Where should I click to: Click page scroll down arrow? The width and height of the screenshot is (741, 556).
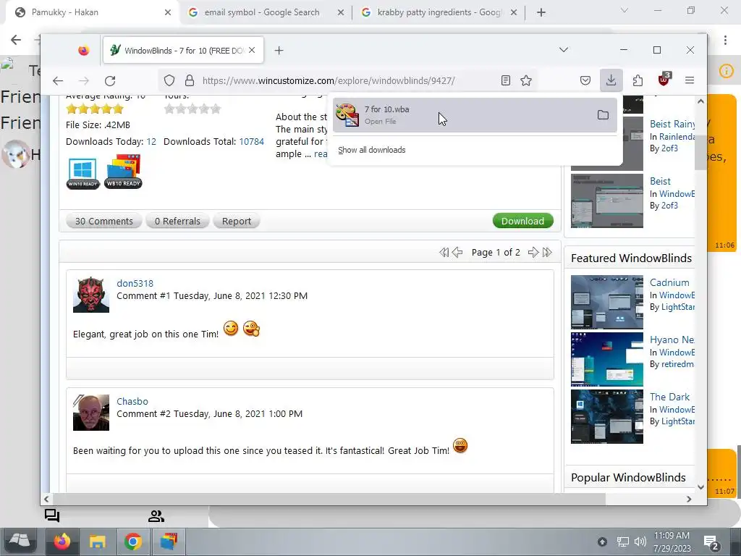[x=700, y=487]
